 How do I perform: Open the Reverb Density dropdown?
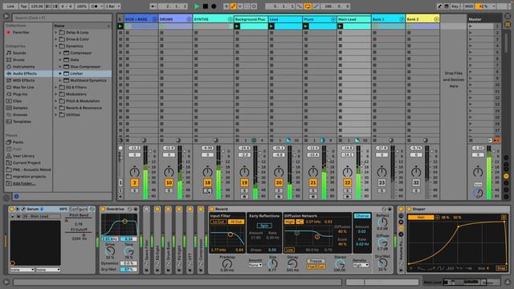pyautogui.click(x=361, y=265)
